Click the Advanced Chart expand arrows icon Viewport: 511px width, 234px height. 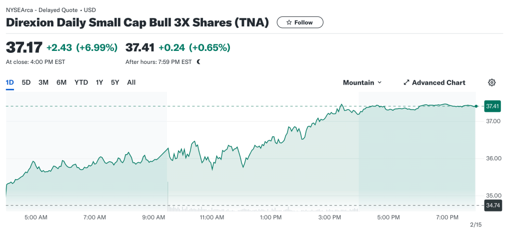point(406,83)
